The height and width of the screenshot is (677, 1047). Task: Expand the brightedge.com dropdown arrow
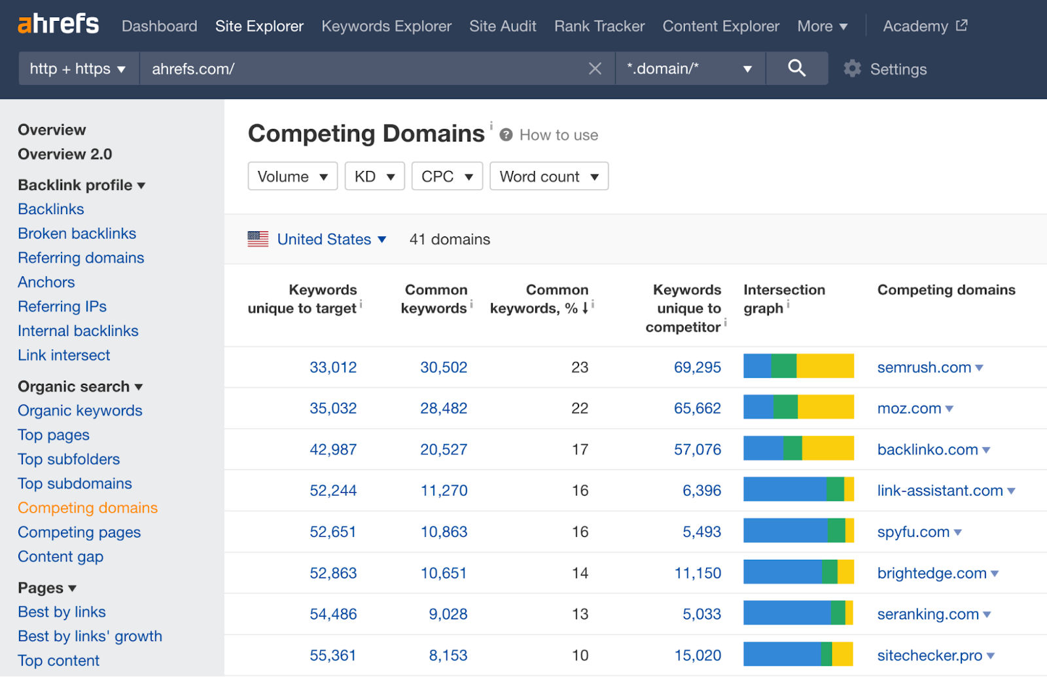coord(995,574)
